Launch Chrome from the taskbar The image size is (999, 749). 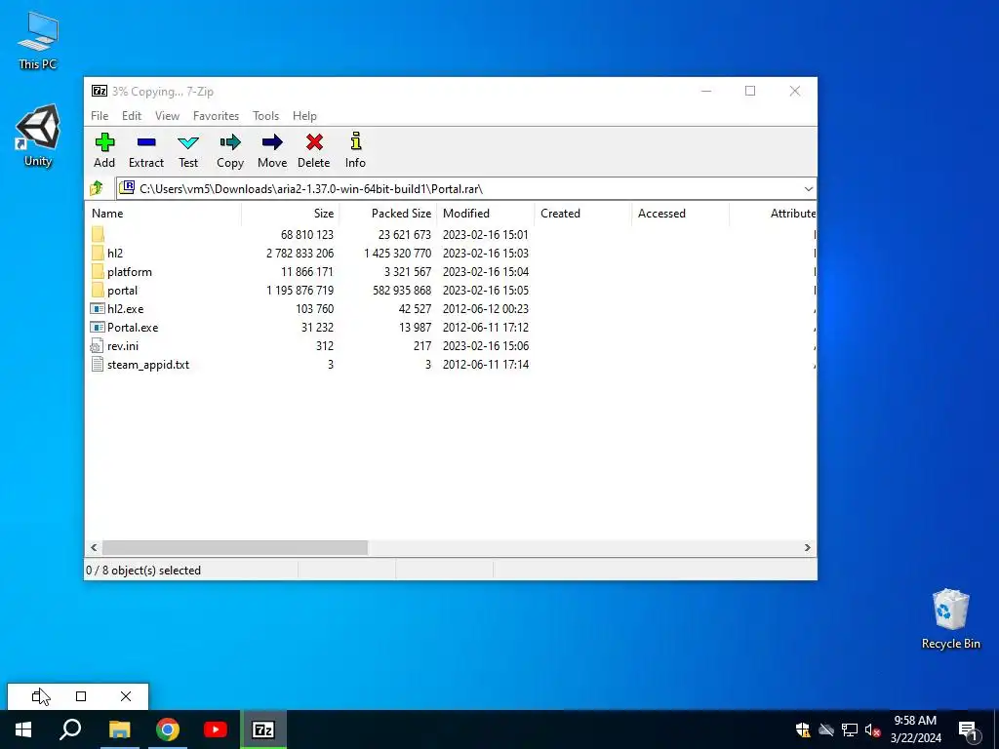168,729
